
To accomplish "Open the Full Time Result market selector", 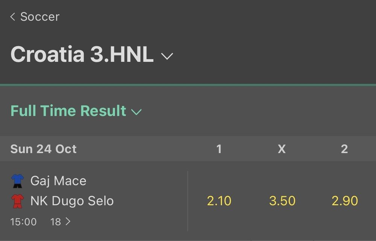I will [68, 111].
